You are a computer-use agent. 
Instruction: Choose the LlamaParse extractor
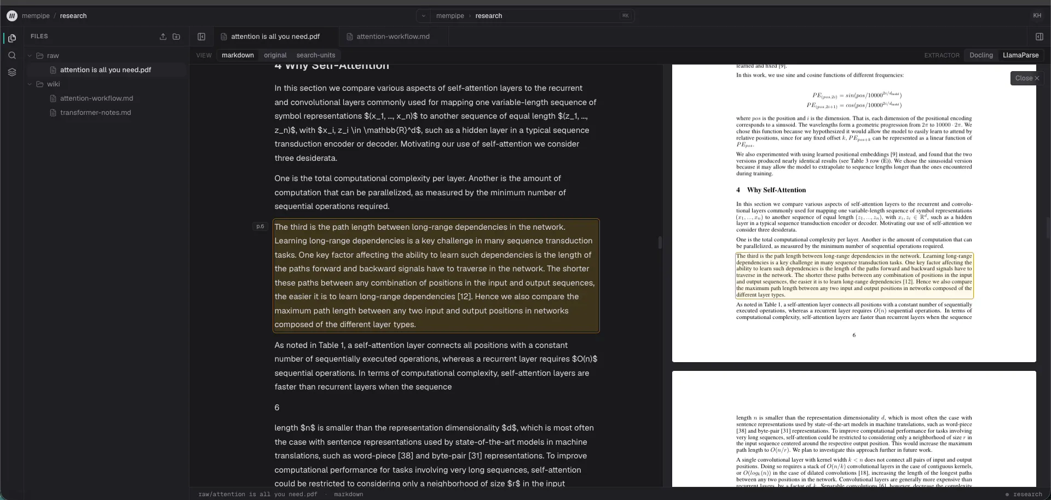(x=1020, y=55)
